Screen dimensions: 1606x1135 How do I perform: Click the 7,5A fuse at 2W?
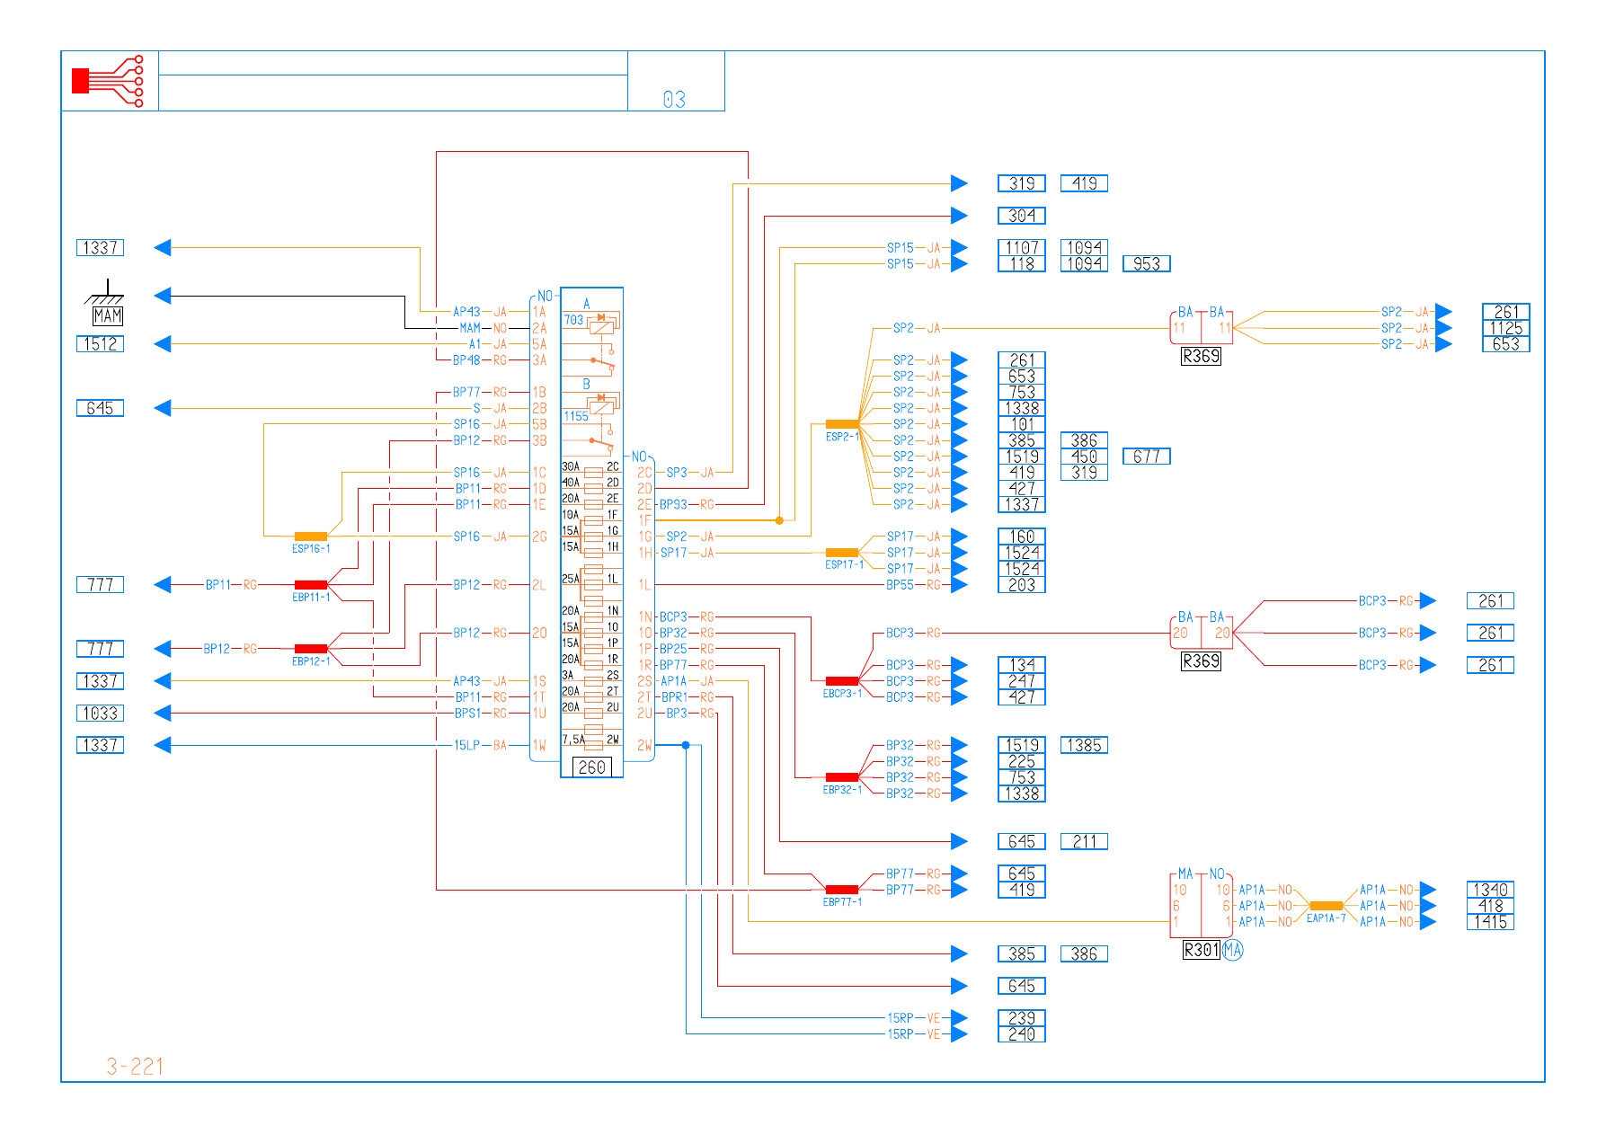pos(593,740)
